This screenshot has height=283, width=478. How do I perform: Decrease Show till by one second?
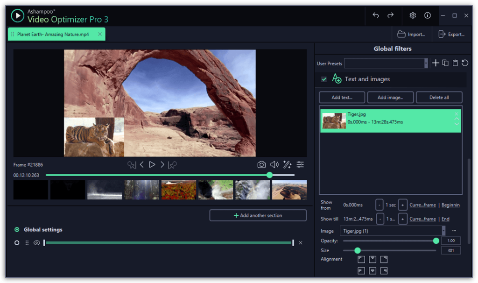coord(380,219)
